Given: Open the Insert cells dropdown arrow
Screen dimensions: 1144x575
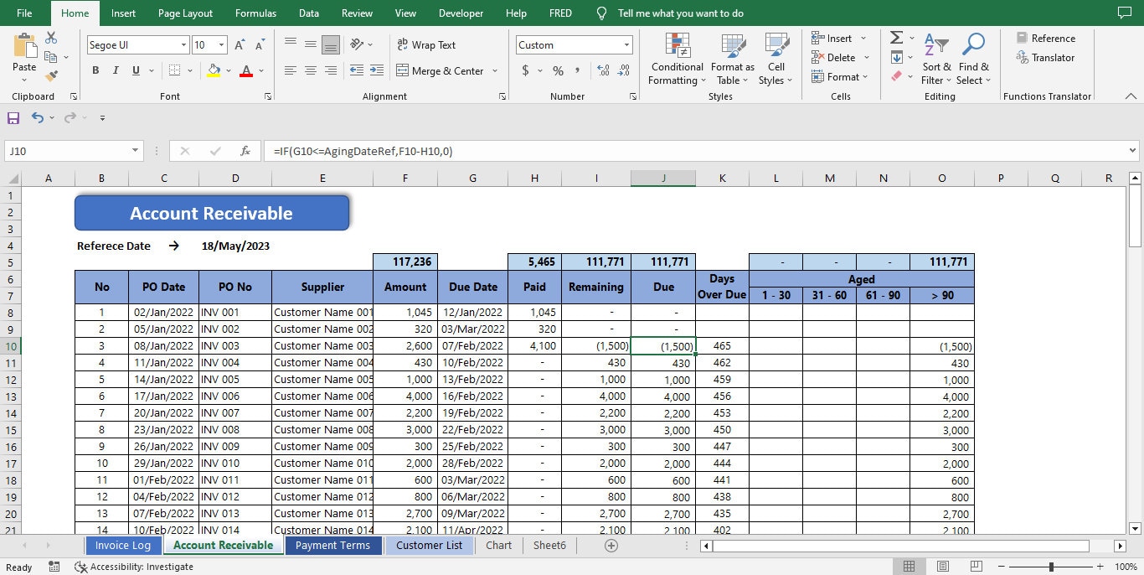Looking at the screenshot, I should click(863, 39).
